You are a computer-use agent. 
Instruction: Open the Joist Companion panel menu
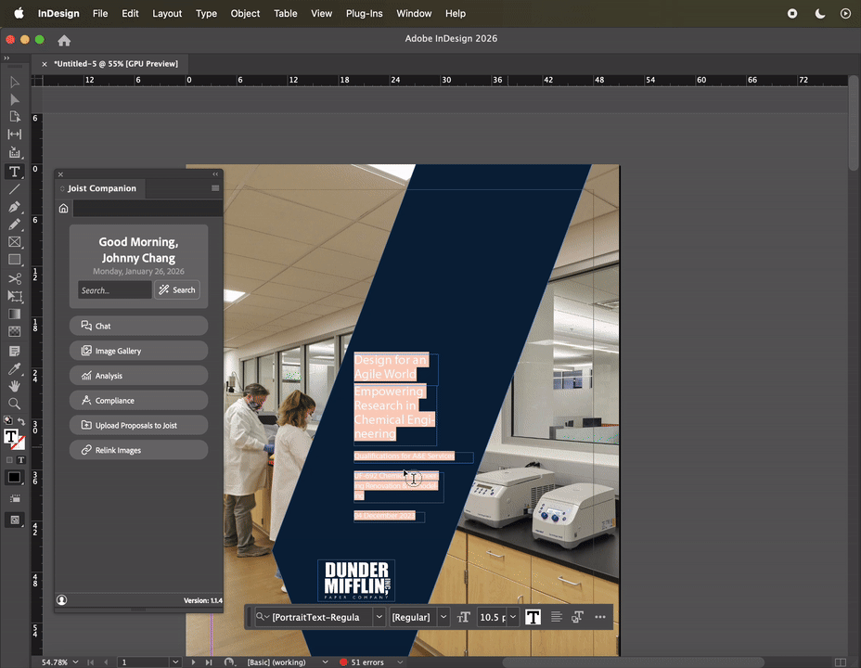click(x=215, y=188)
